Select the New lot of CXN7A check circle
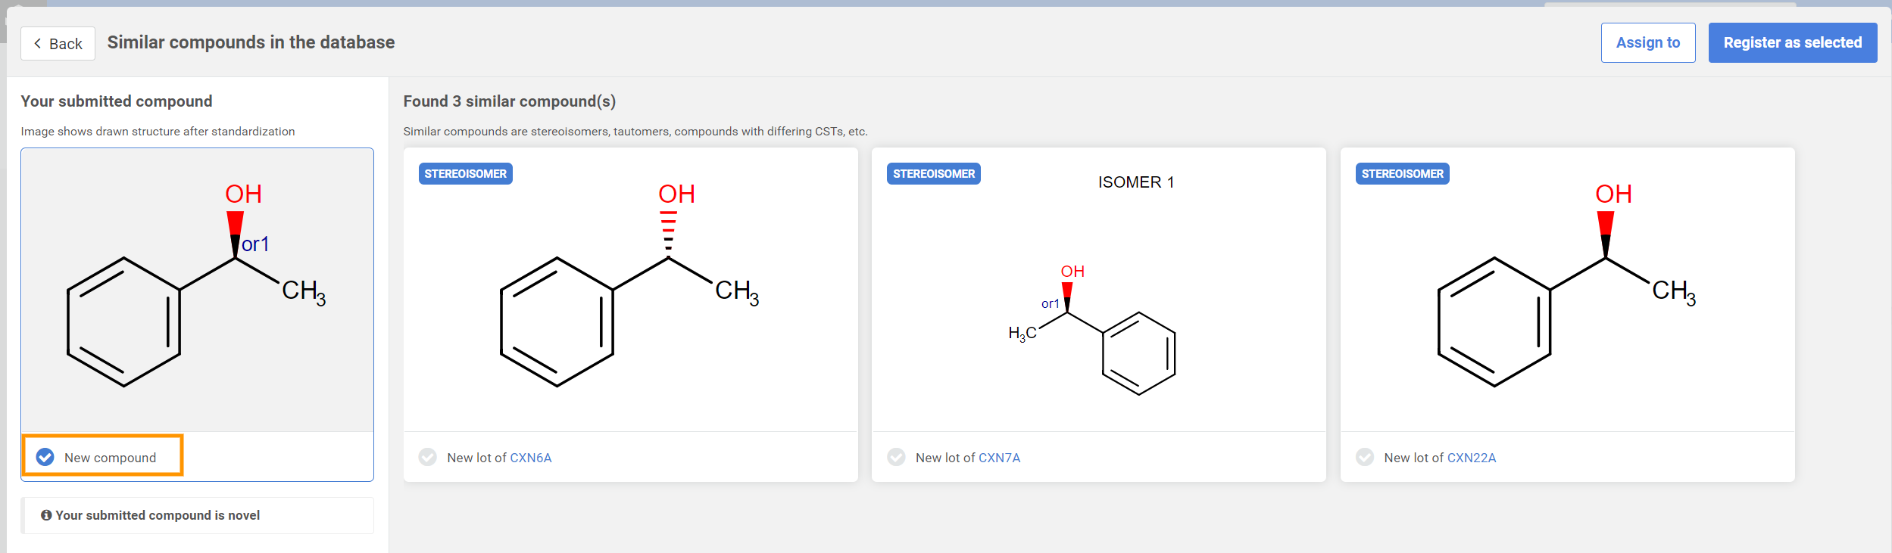1892x553 pixels. point(896,457)
